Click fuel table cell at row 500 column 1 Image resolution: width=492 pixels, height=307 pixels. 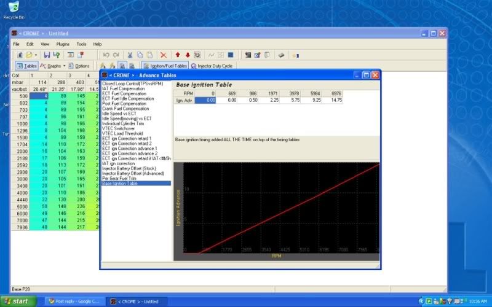(x=39, y=96)
